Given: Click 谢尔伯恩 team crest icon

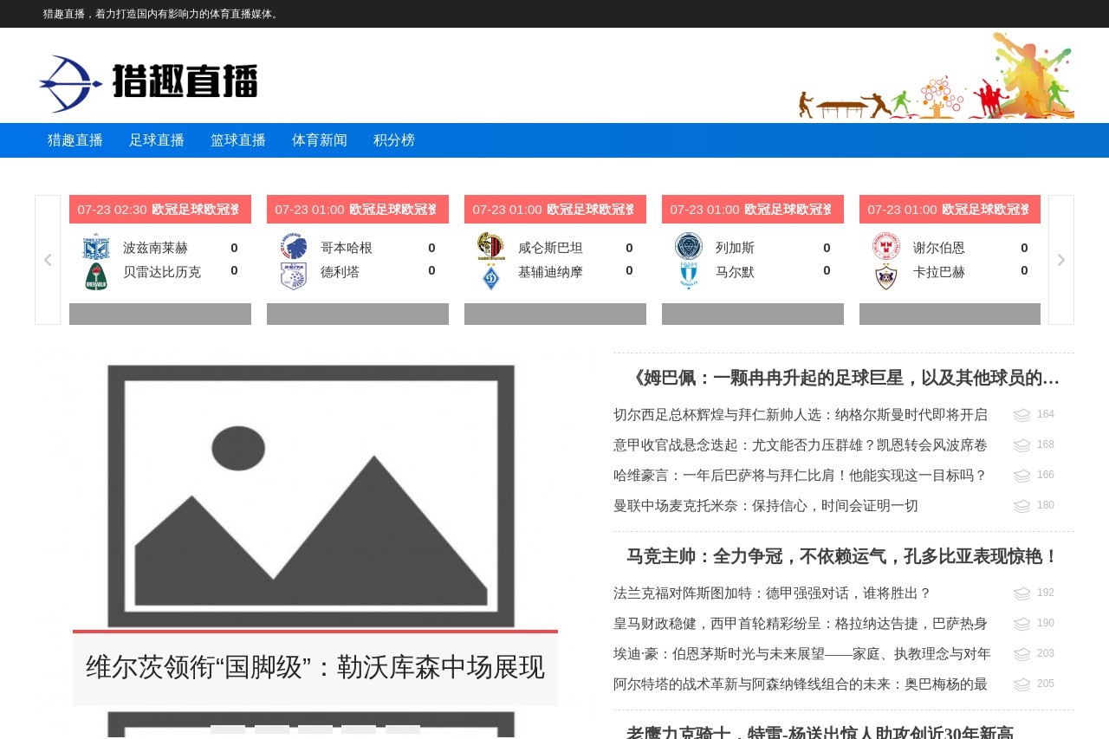Looking at the screenshot, I should click(x=886, y=247).
